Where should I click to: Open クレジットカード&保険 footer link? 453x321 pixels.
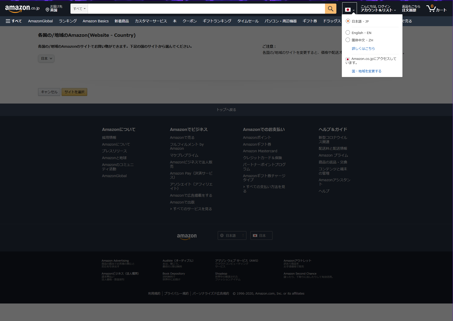point(262,158)
